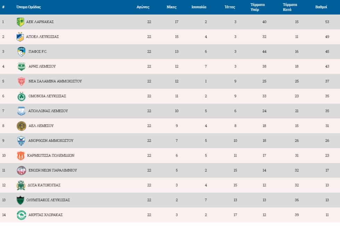Viewport: 340px width, 226px height.
Task: Click the Anorthosi Ammochostou team crest
Action: pos(22,141)
